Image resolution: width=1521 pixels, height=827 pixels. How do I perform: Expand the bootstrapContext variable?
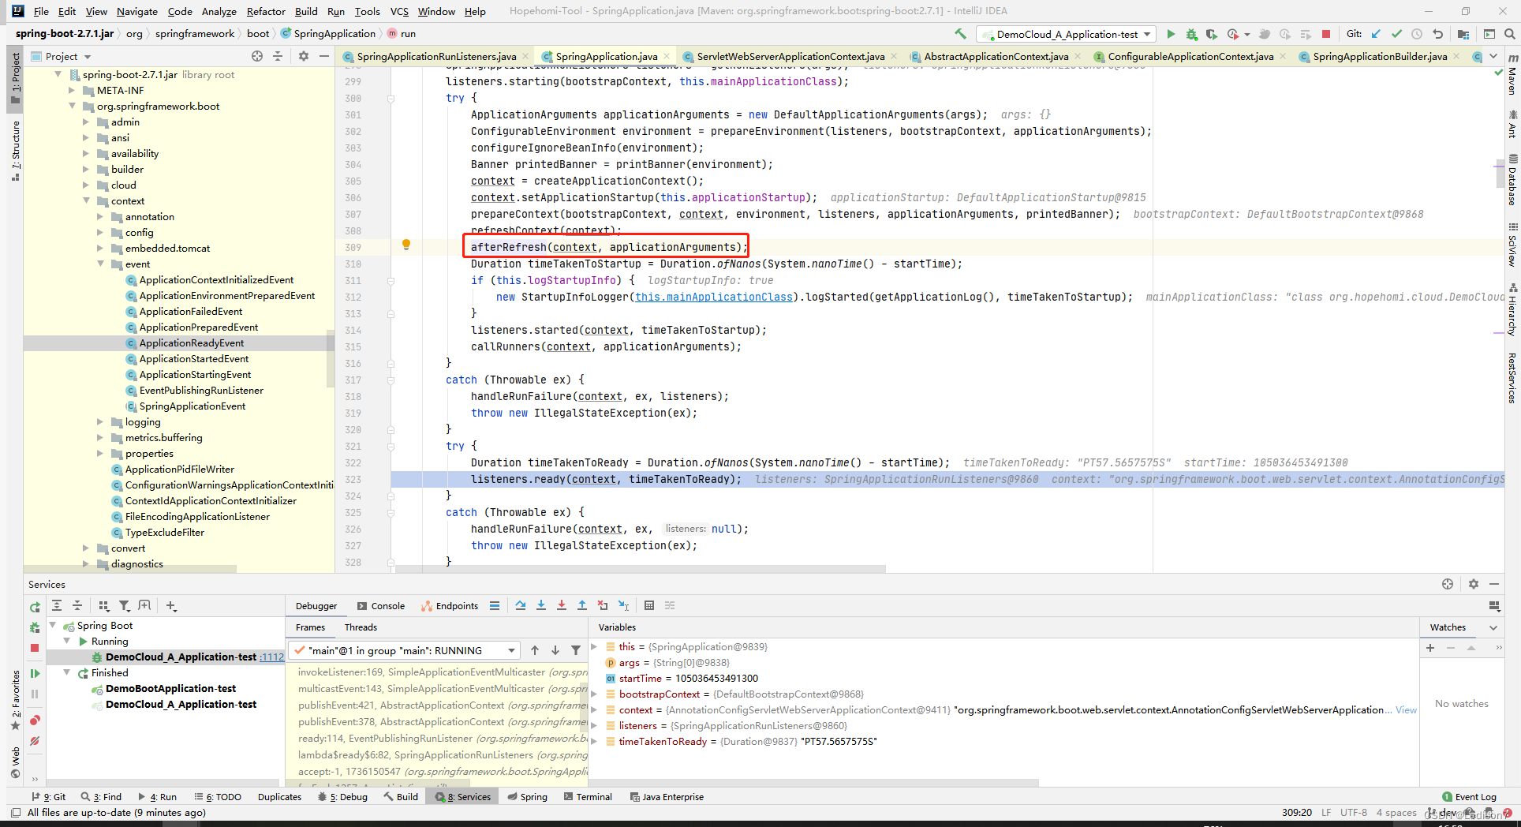point(595,694)
